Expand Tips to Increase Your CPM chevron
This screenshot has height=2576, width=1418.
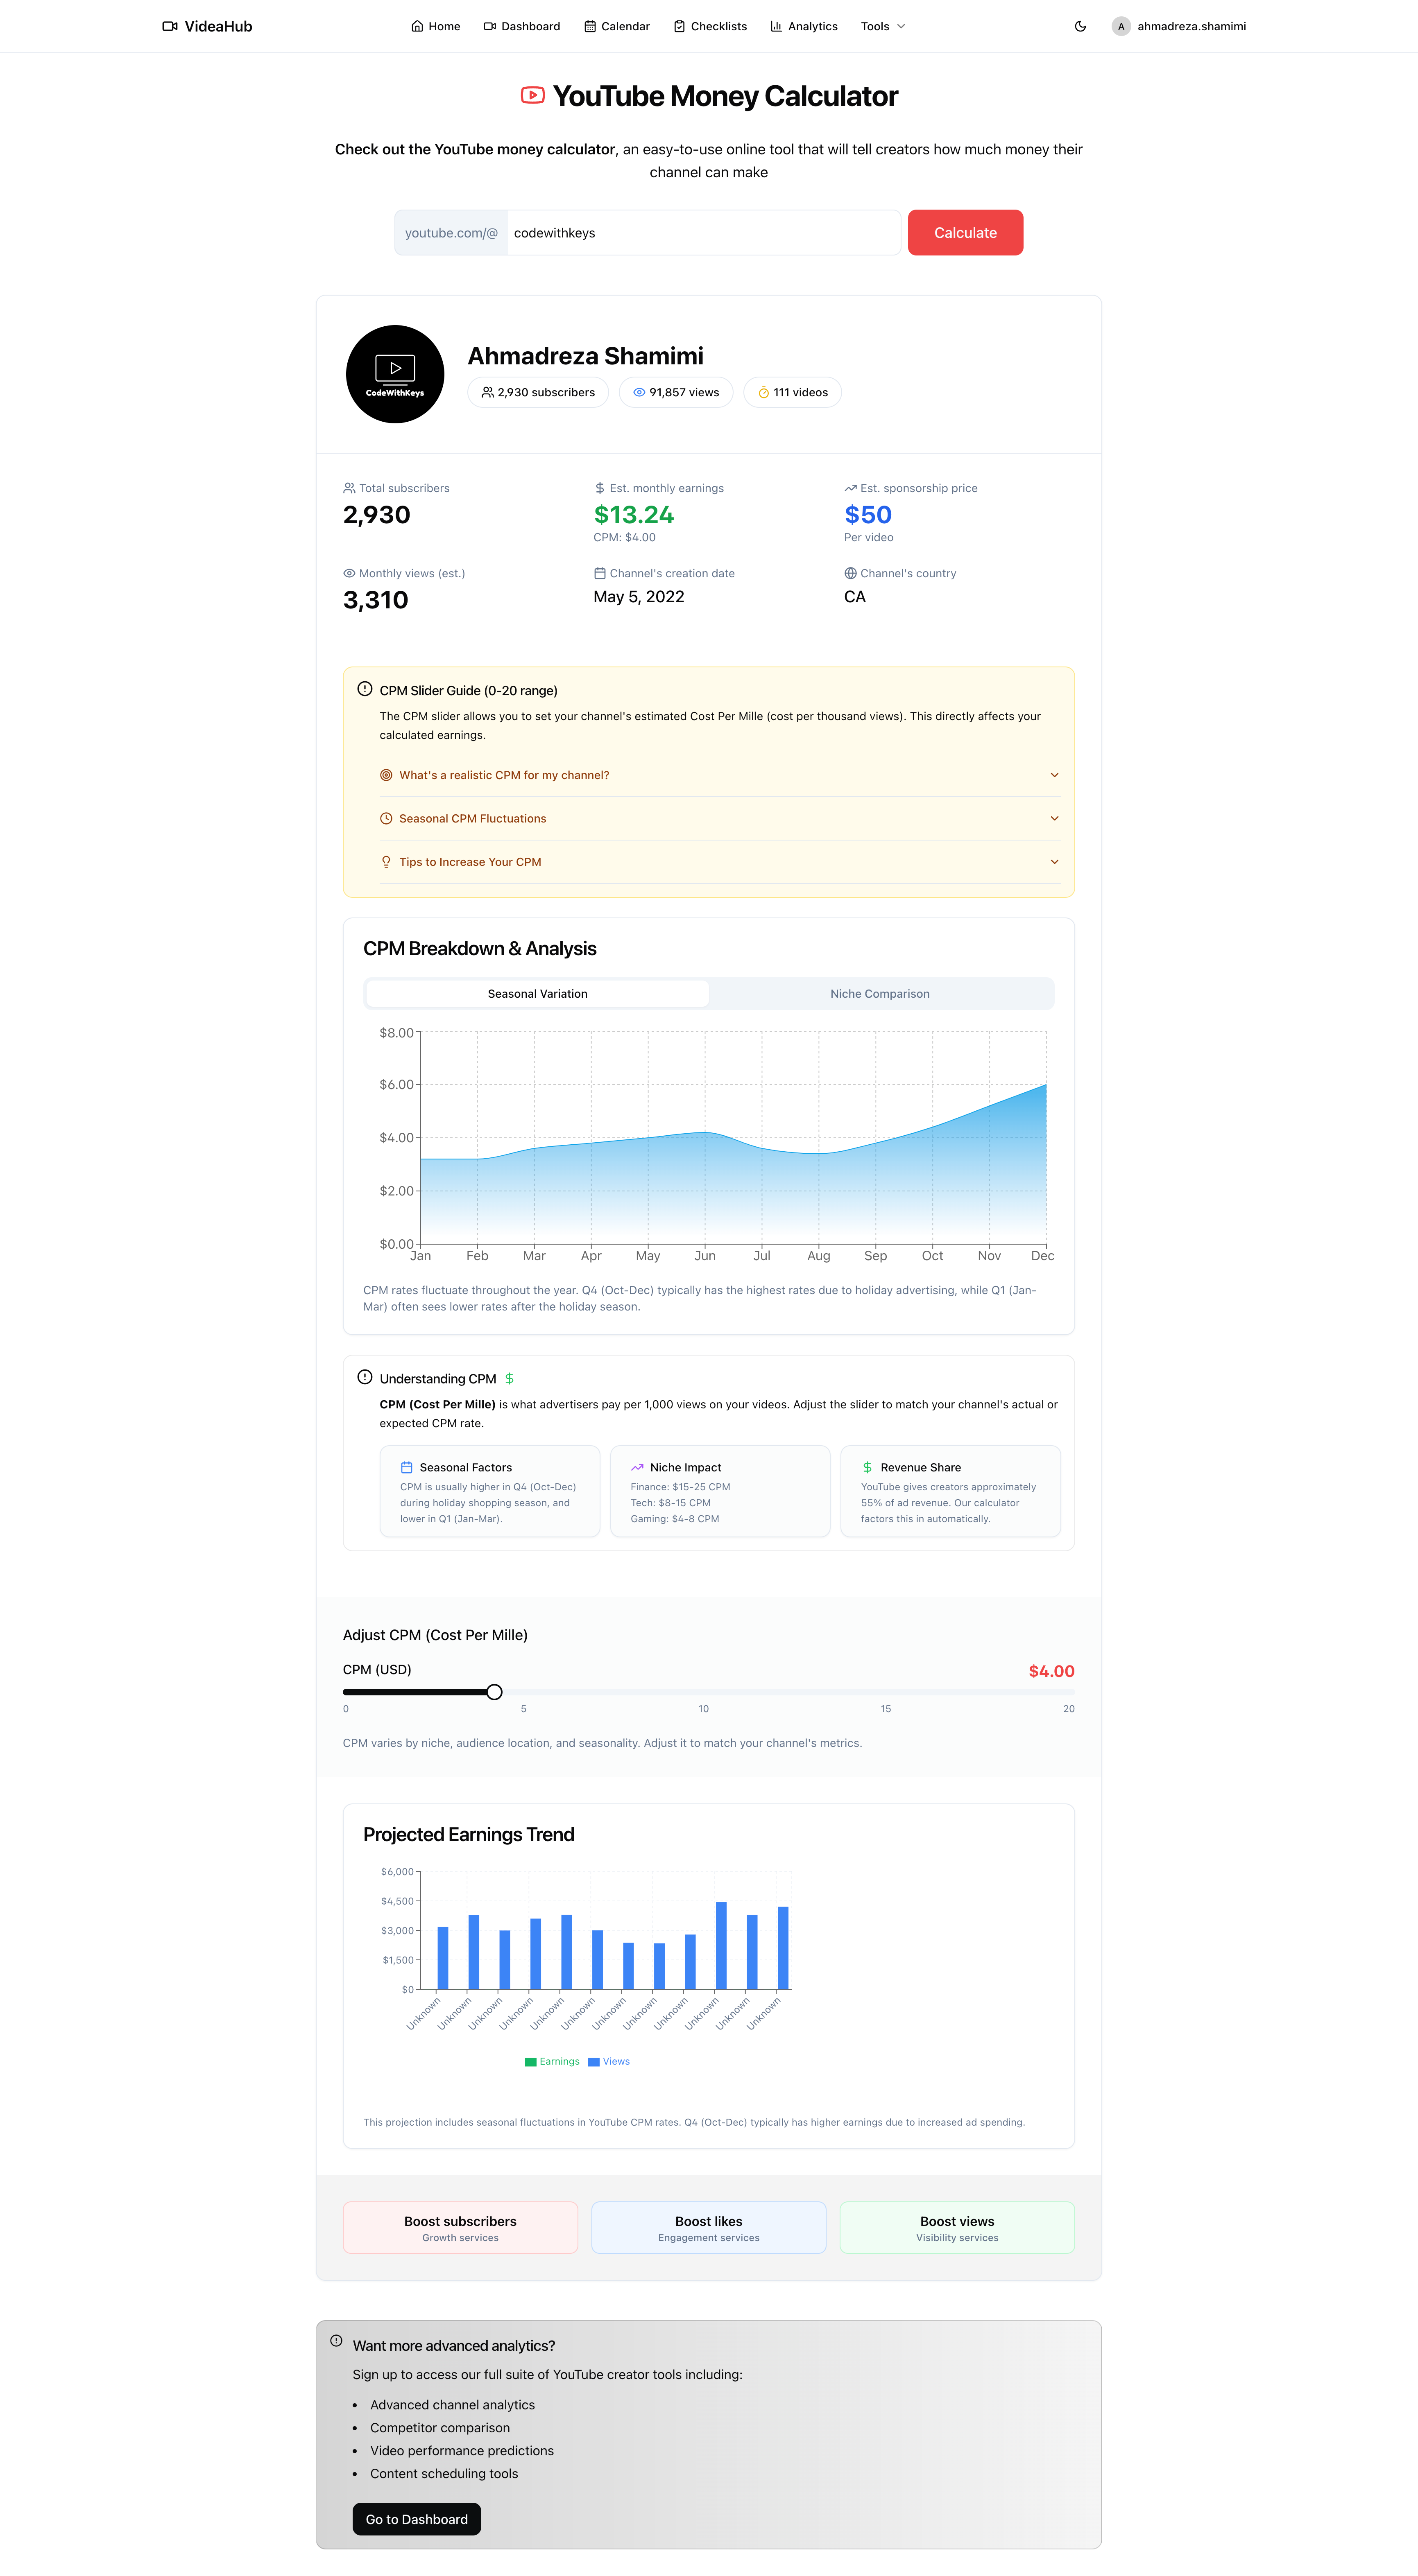point(1054,861)
